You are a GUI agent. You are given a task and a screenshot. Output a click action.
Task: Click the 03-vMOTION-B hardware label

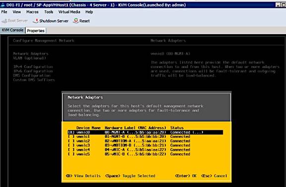(118, 145)
